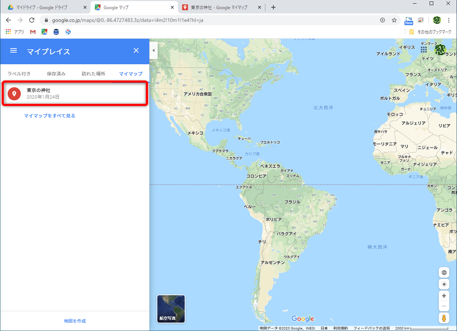This screenshot has width=457, height=331.
Task: Open the Gmail bookmark icon
Action: pyautogui.click(x=33, y=32)
